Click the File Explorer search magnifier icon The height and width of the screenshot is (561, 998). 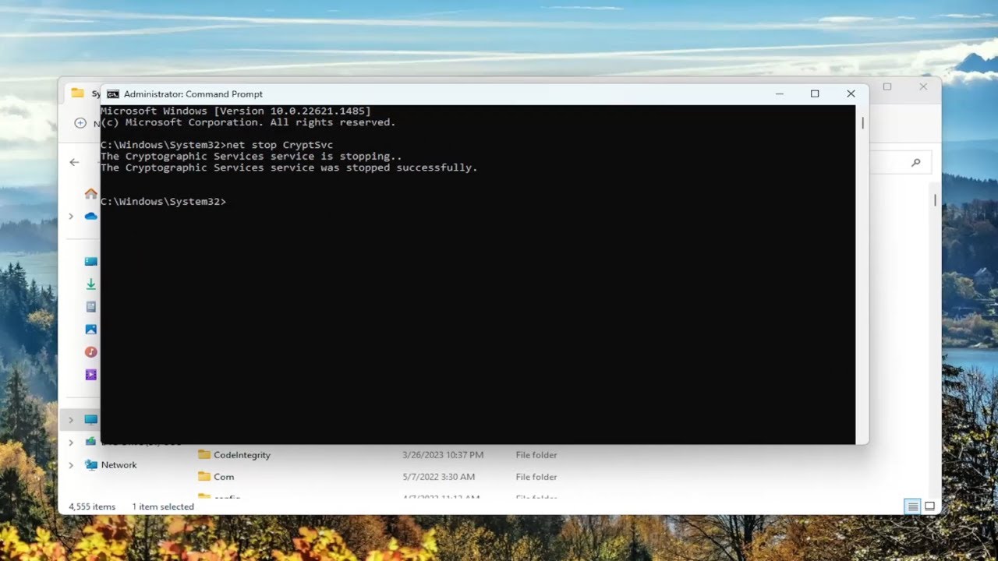tap(916, 162)
